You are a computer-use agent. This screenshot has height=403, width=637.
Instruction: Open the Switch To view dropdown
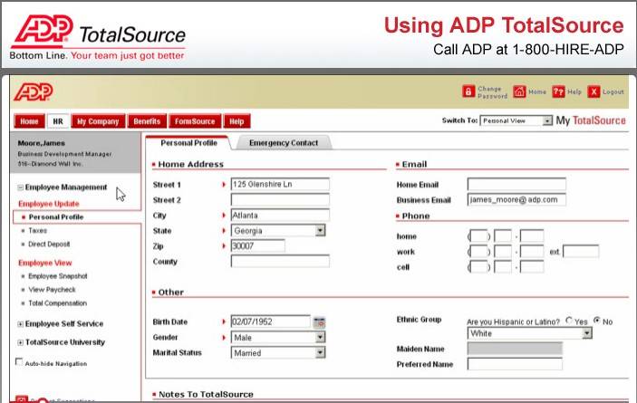coord(515,120)
